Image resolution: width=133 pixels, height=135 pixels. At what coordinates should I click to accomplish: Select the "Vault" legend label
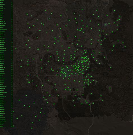2,125
